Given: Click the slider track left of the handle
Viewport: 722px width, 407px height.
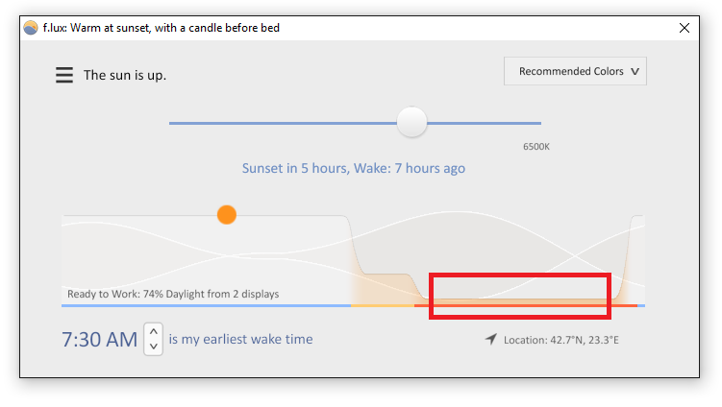Looking at the screenshot, I should 284,123.
